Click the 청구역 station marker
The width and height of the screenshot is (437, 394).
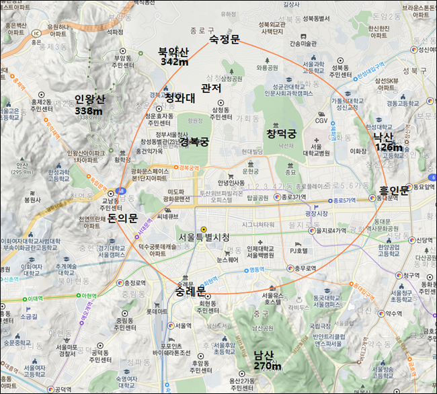coord(399,275)
